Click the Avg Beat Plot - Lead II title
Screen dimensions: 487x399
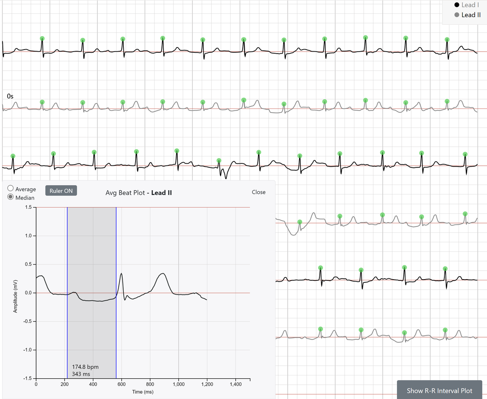point(138,193)
